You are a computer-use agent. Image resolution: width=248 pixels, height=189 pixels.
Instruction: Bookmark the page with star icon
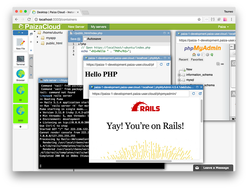[199, 20]
